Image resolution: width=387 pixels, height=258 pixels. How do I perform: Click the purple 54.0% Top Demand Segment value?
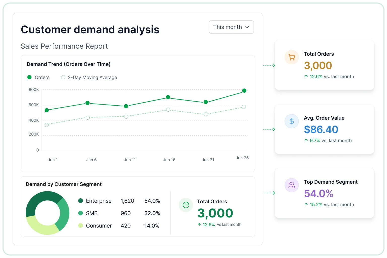coord(319,193)
